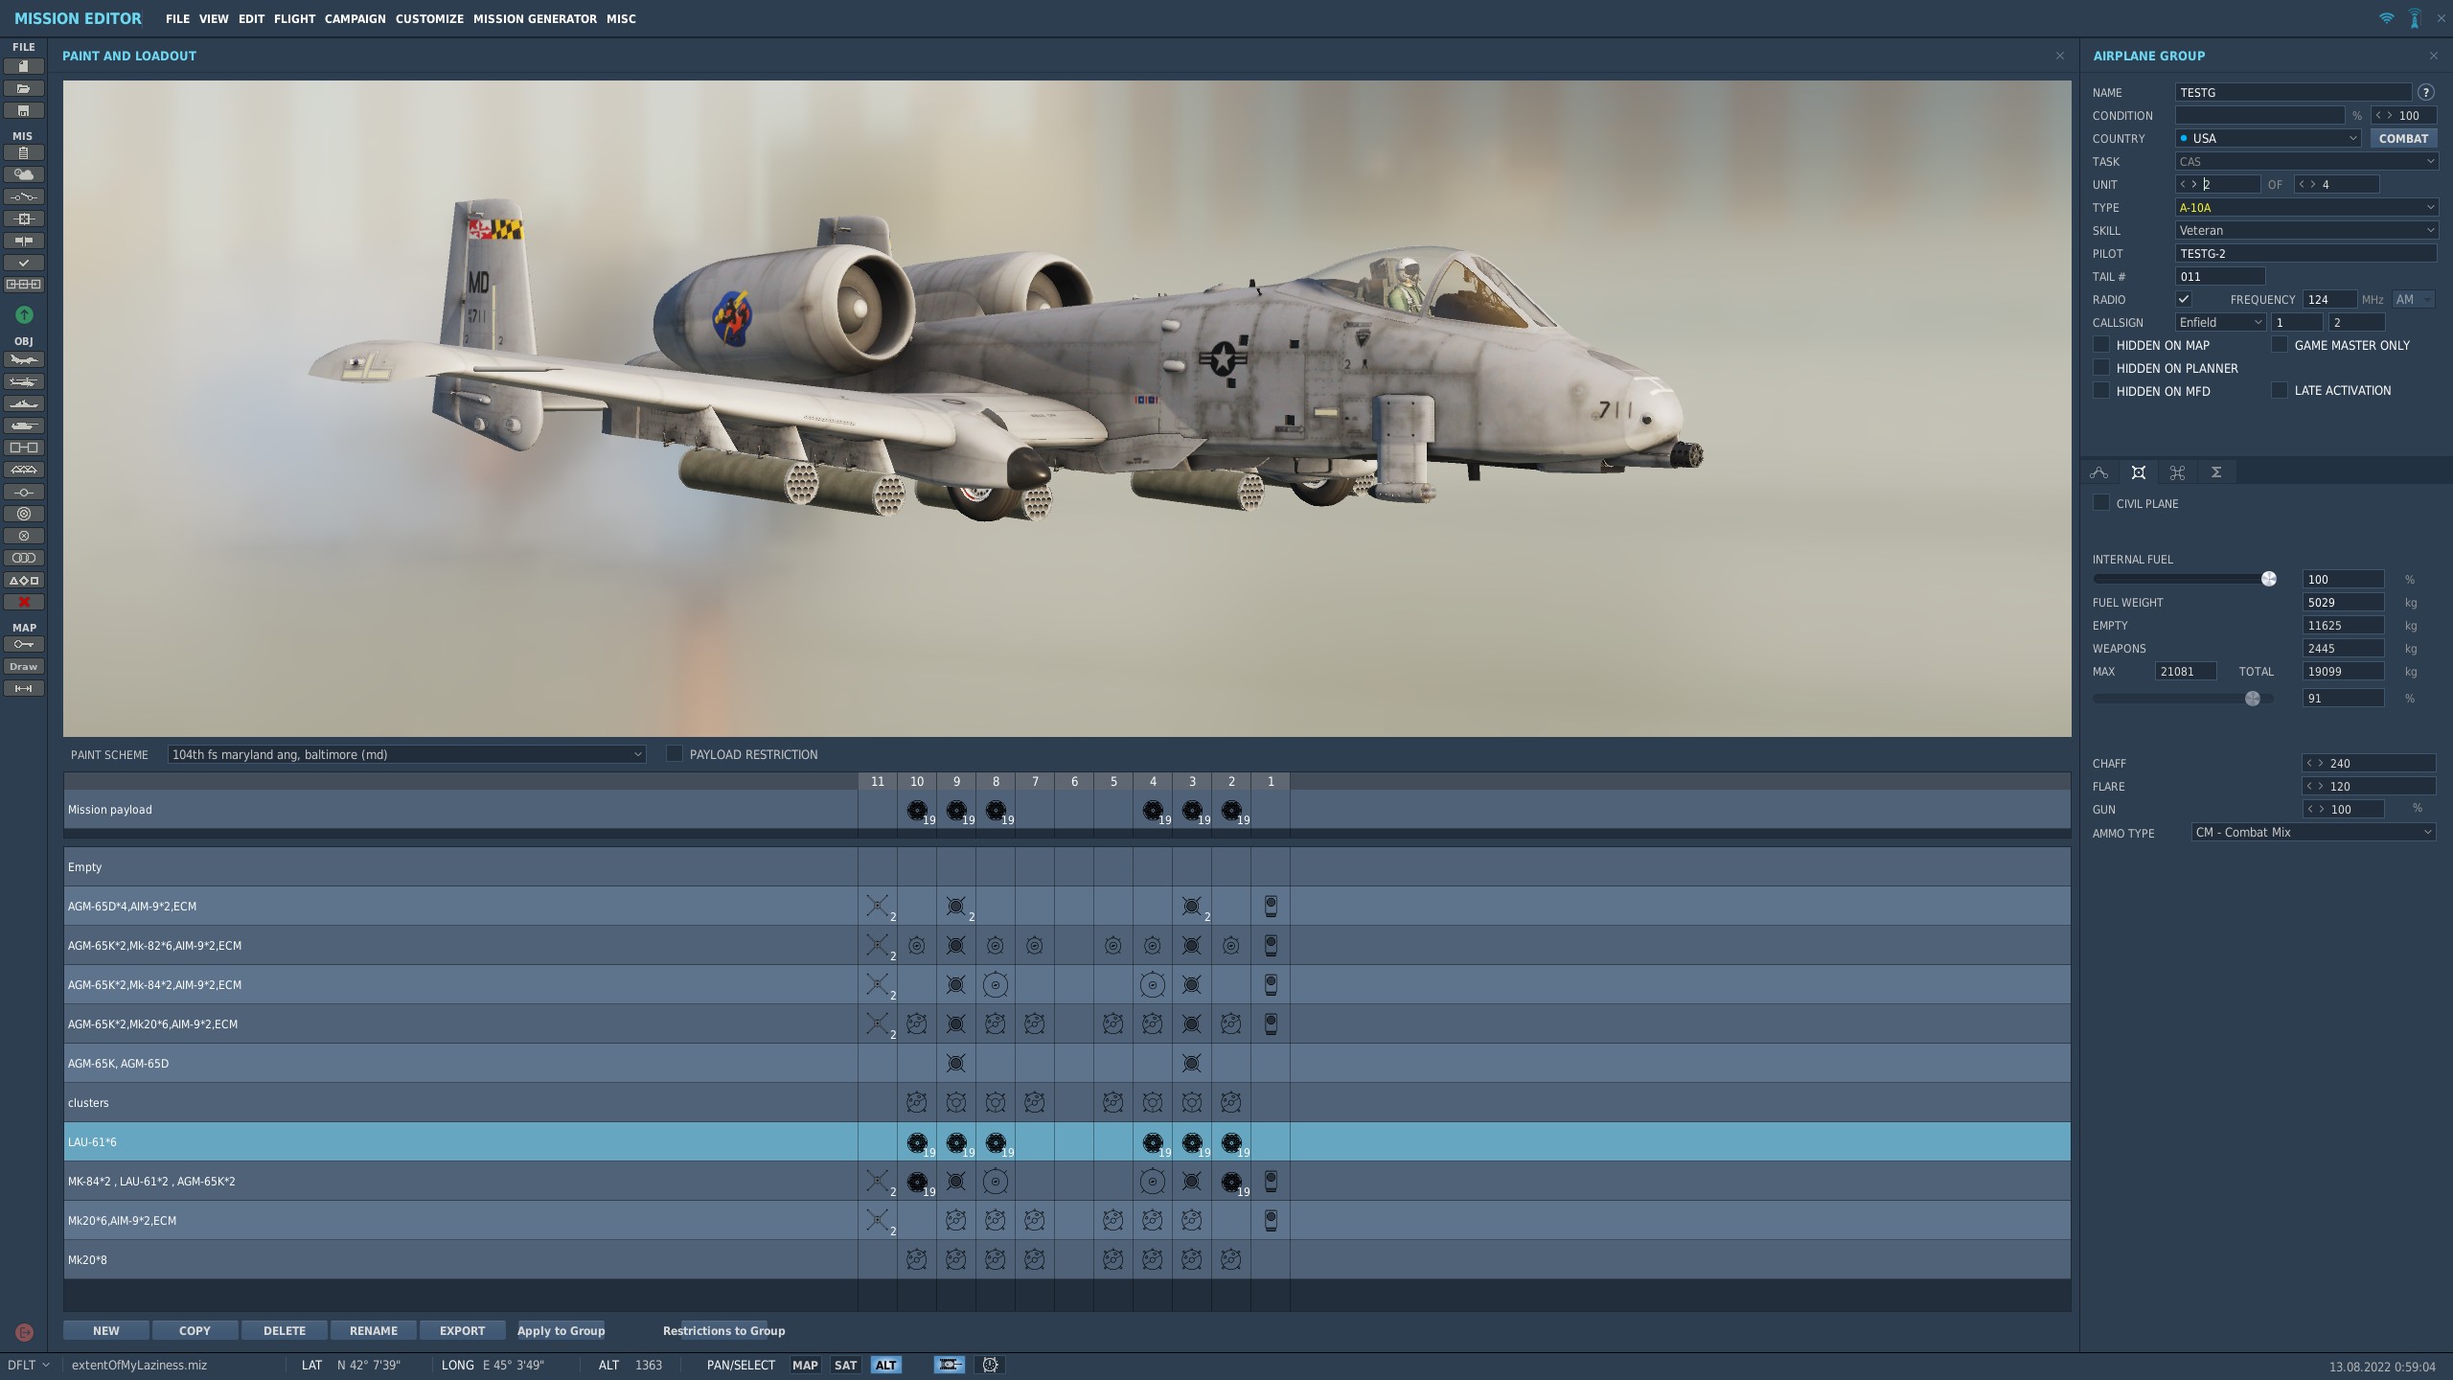The width and height of the screenshot is (2453, 1380).
Task: Enable Hidden on MFD checkbox
Action: click(2101, 390)
